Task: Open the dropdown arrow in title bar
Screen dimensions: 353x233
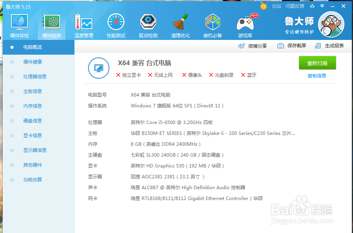Action: pyautogui.click(x=322, y=6)
